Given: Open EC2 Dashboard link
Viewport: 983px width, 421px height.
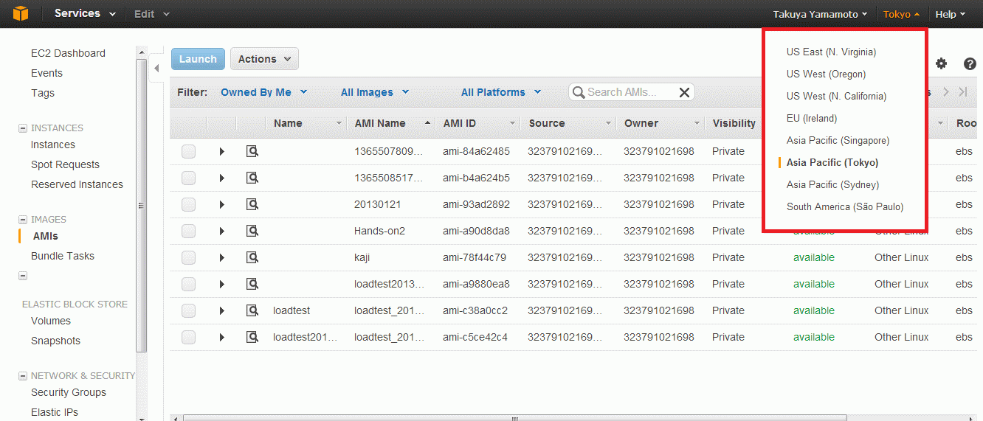Looking at the screenshot, I should [68, 53].
